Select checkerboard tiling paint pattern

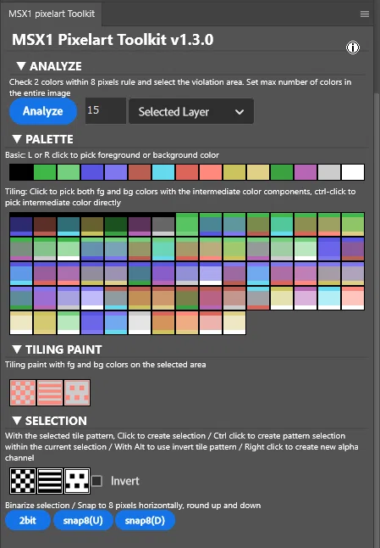[23, 393]
